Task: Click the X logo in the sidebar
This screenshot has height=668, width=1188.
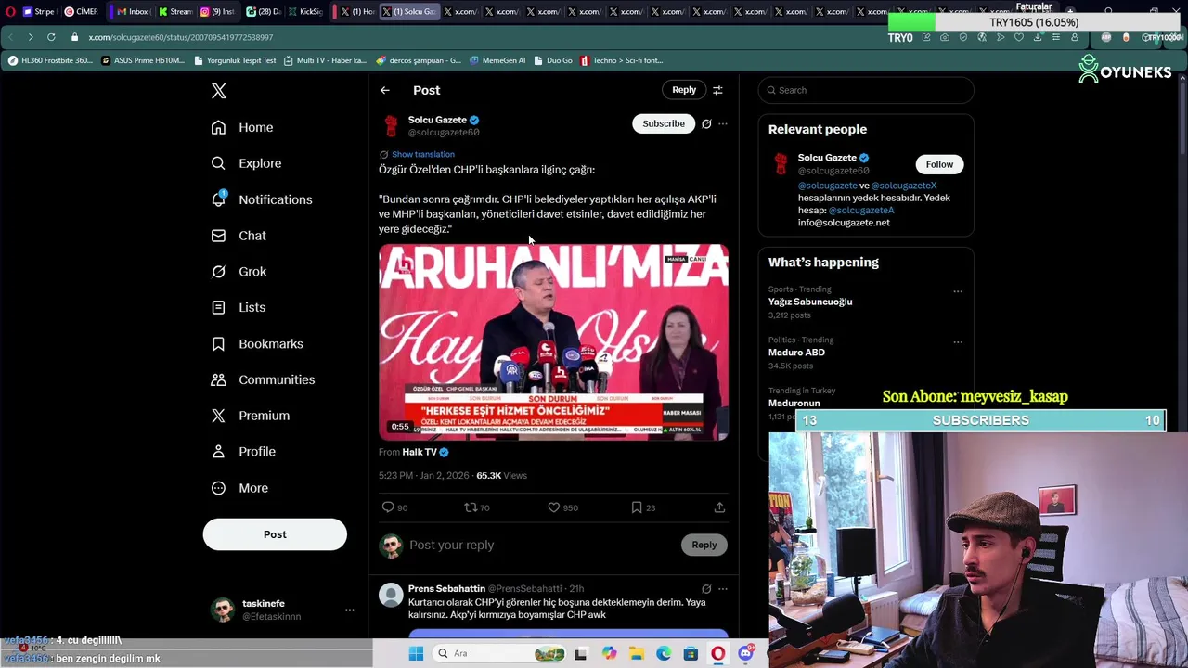Action: [219, 91]
